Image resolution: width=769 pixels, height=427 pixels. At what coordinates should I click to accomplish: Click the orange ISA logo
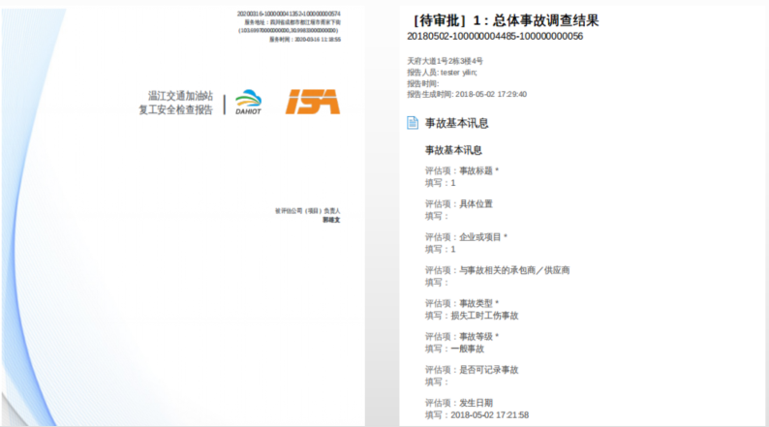(x=312, y=102)
